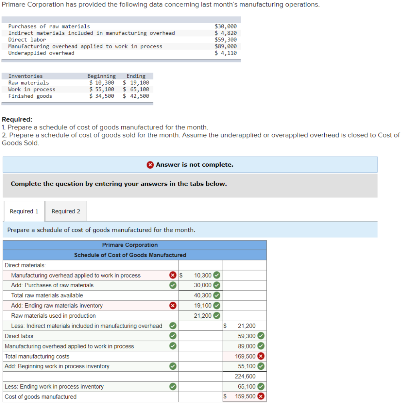The image size is (410, 403).
Task: Select the Required 1 tab
Action: pos(24,211)
